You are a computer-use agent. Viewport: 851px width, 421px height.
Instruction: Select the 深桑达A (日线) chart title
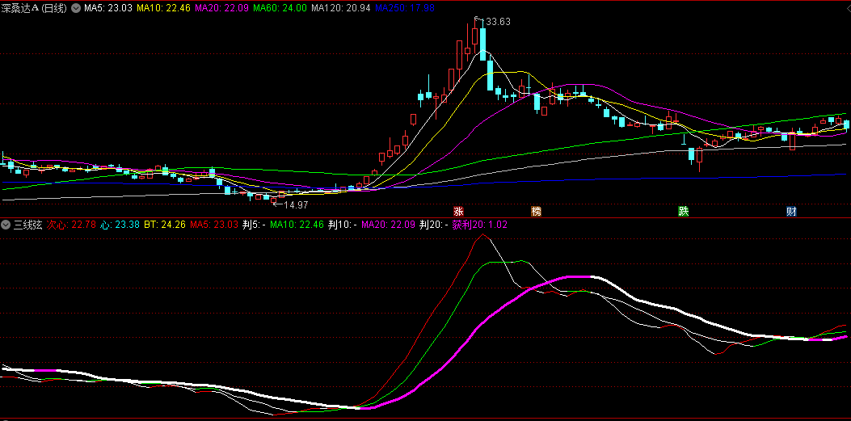click(36, 8)
